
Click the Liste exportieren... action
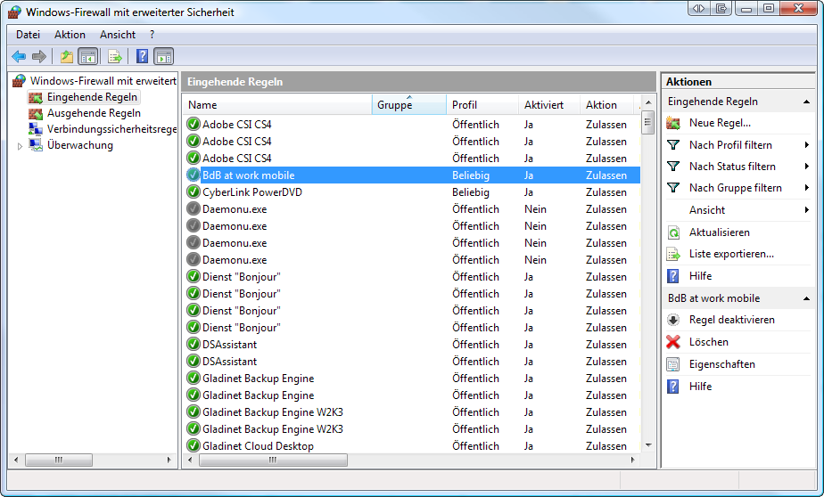click(x=731, y=254)
